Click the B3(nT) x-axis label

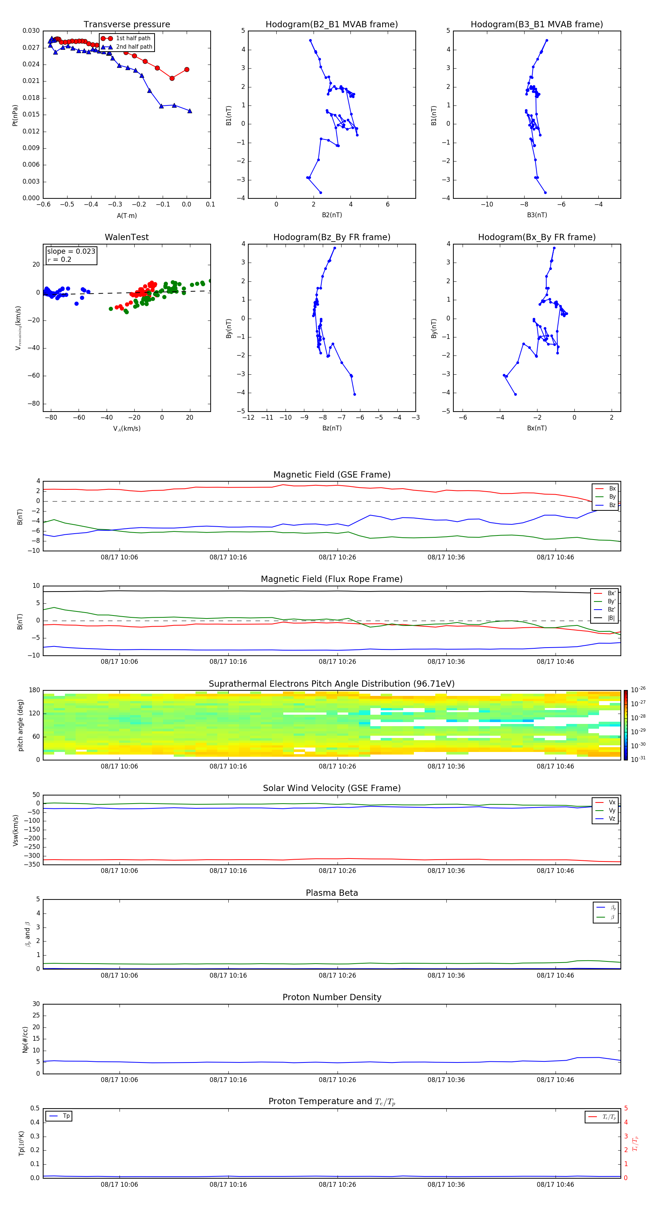(537, 215)
